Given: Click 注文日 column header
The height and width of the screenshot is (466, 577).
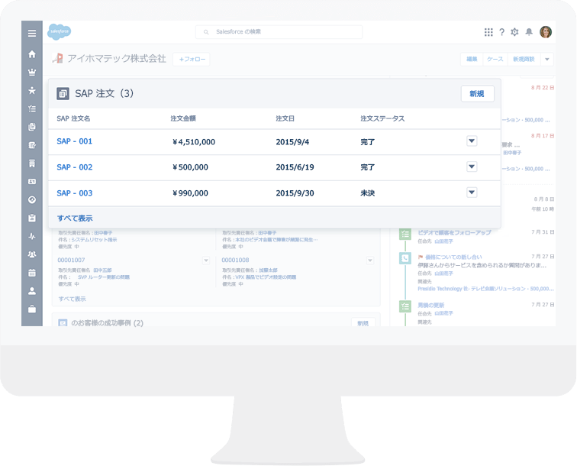Looking at the screenshot, I should click(285, 118).
